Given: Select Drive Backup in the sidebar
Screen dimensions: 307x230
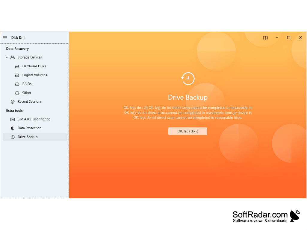Looking at the screenshot, I should click(35, 137).
